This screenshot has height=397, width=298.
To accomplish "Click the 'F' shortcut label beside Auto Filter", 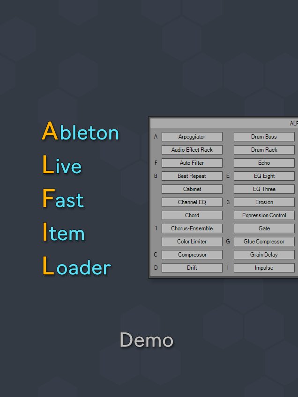I will 156,163.
